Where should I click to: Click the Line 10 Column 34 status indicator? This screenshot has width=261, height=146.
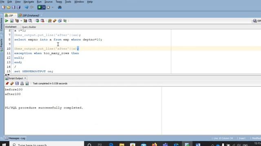pyautogui.click(x=222, y=138)
